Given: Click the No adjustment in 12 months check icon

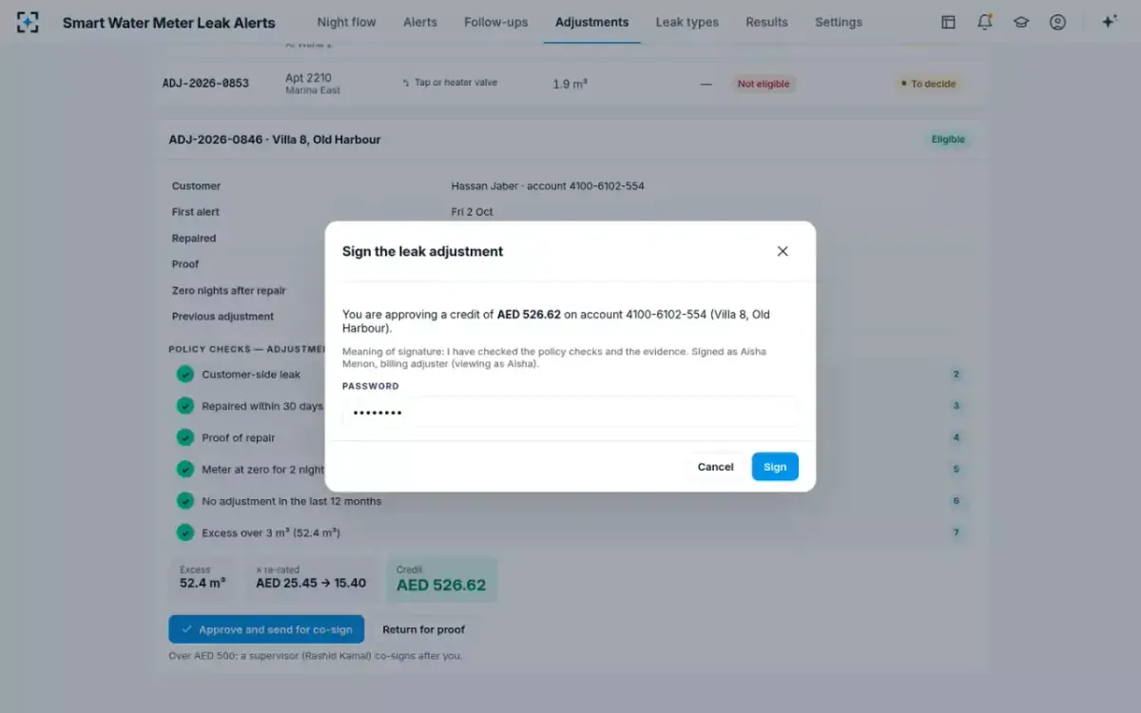Looking at the screenshot, I should coord(185,501).
